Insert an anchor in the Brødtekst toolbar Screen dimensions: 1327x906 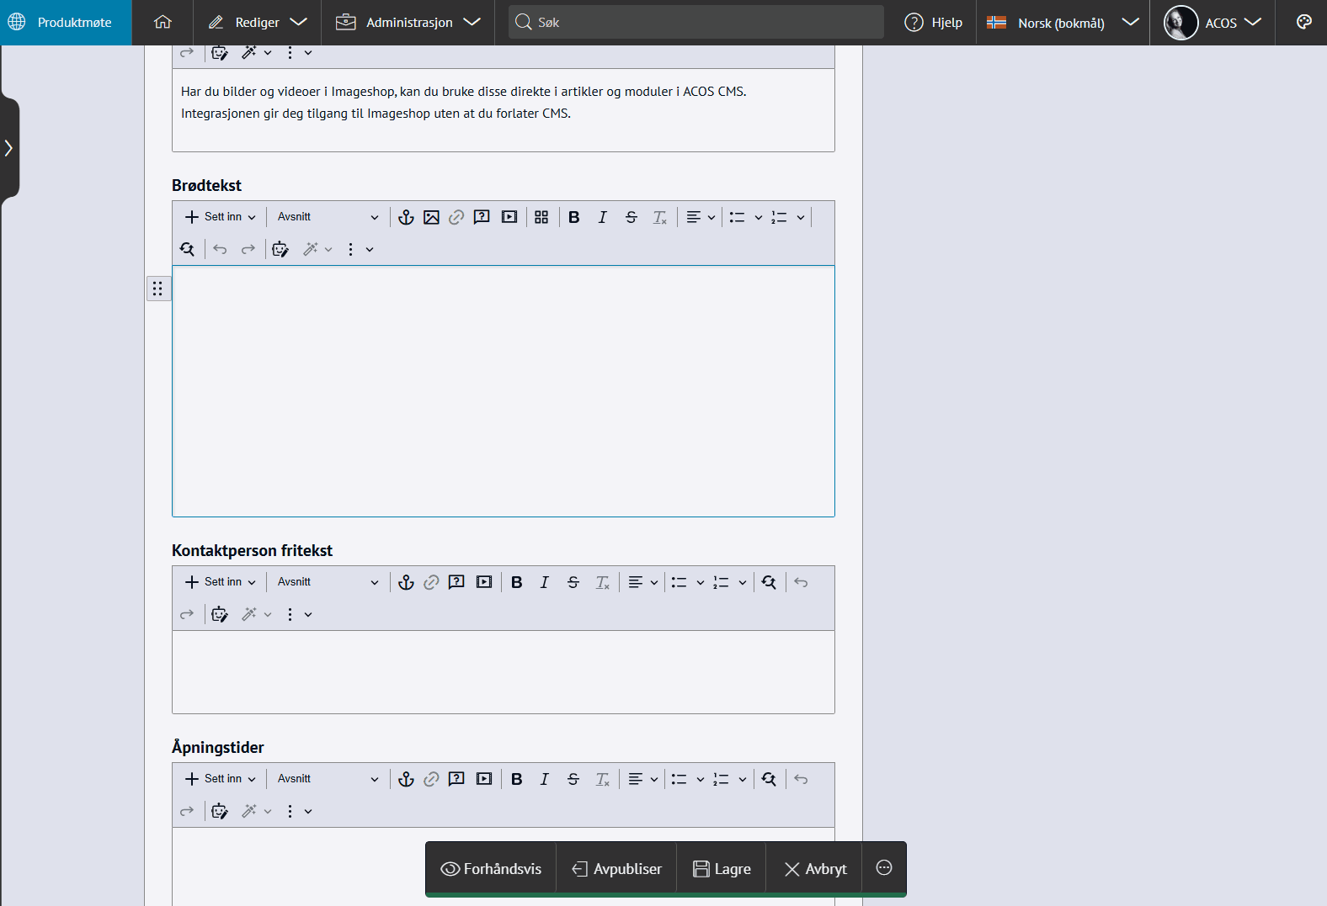[x=406, y=217]
